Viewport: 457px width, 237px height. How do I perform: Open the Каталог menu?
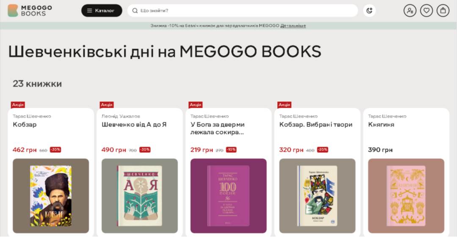point(102,11)
